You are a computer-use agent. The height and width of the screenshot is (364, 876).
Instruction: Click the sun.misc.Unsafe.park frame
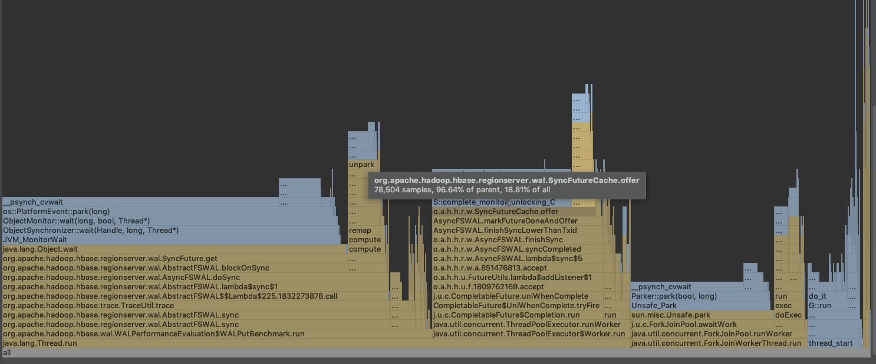(701, 315)
